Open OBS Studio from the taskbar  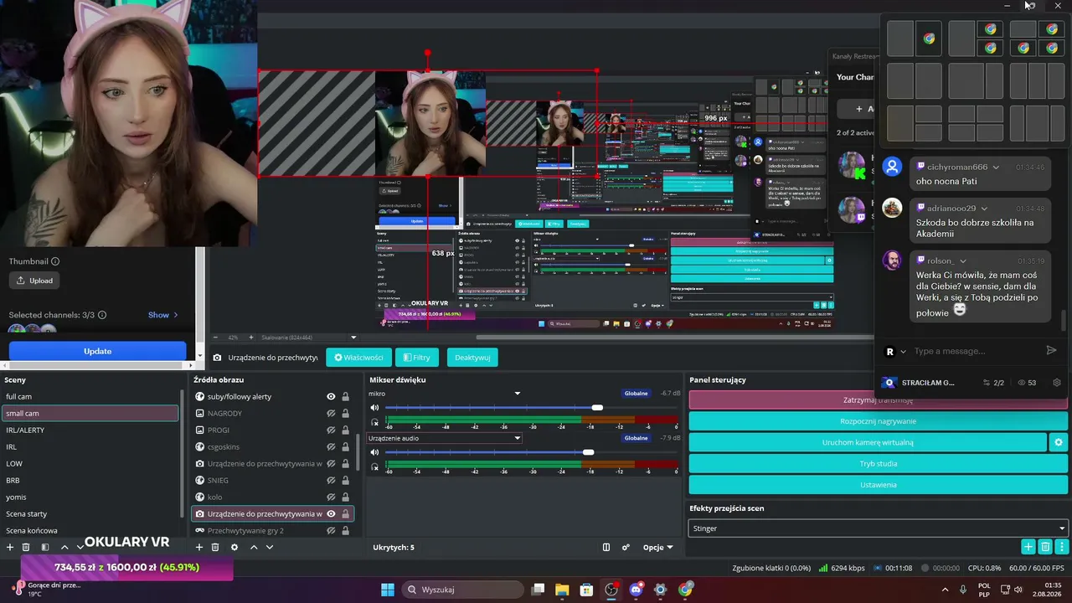coord(611,590)
